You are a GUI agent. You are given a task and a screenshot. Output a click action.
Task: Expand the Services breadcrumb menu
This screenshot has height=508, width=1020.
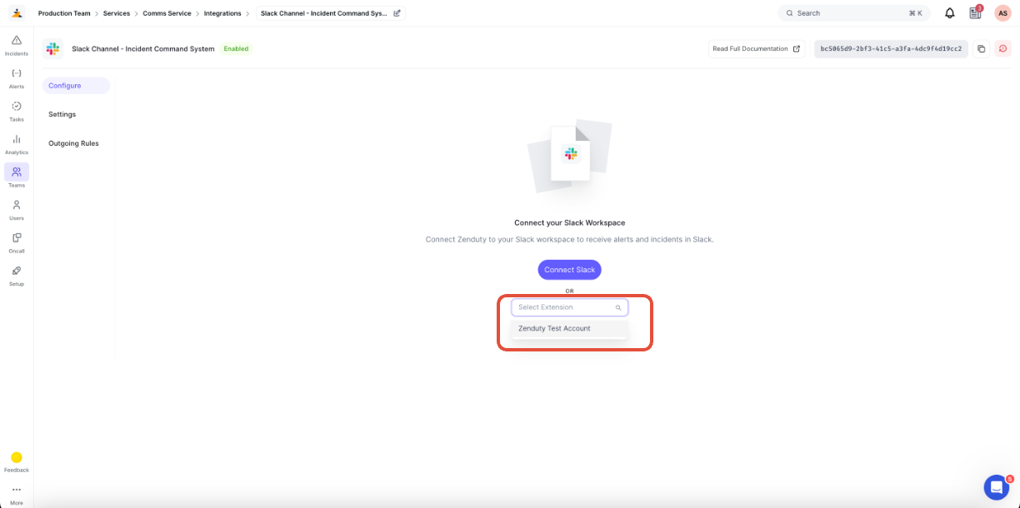pos(116,12)
